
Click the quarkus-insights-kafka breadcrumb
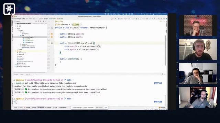pos(19,19)
